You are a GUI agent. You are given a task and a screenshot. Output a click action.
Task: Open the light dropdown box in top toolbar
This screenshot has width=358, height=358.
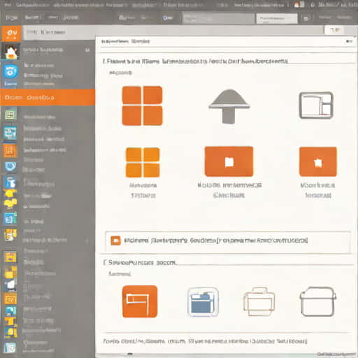point(277,18)
